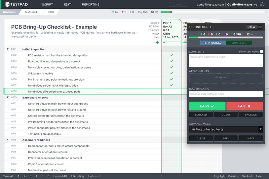The image size is (269, 179).
Task: Select 'Test points are accessible' row
Action: [x=83, y=134]
